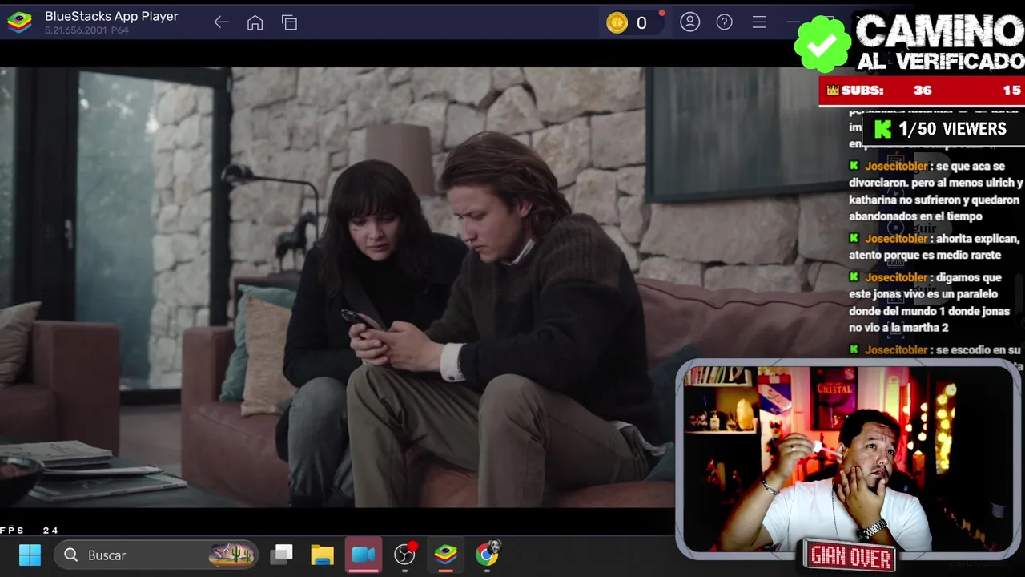Click the BlueStacks logo icon
This screenshot has height=577, width=1025.
(x=19, y=22)
